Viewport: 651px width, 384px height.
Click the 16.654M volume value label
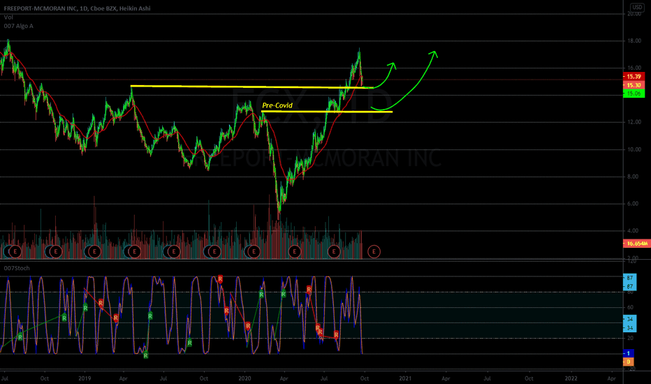(637, 244)
